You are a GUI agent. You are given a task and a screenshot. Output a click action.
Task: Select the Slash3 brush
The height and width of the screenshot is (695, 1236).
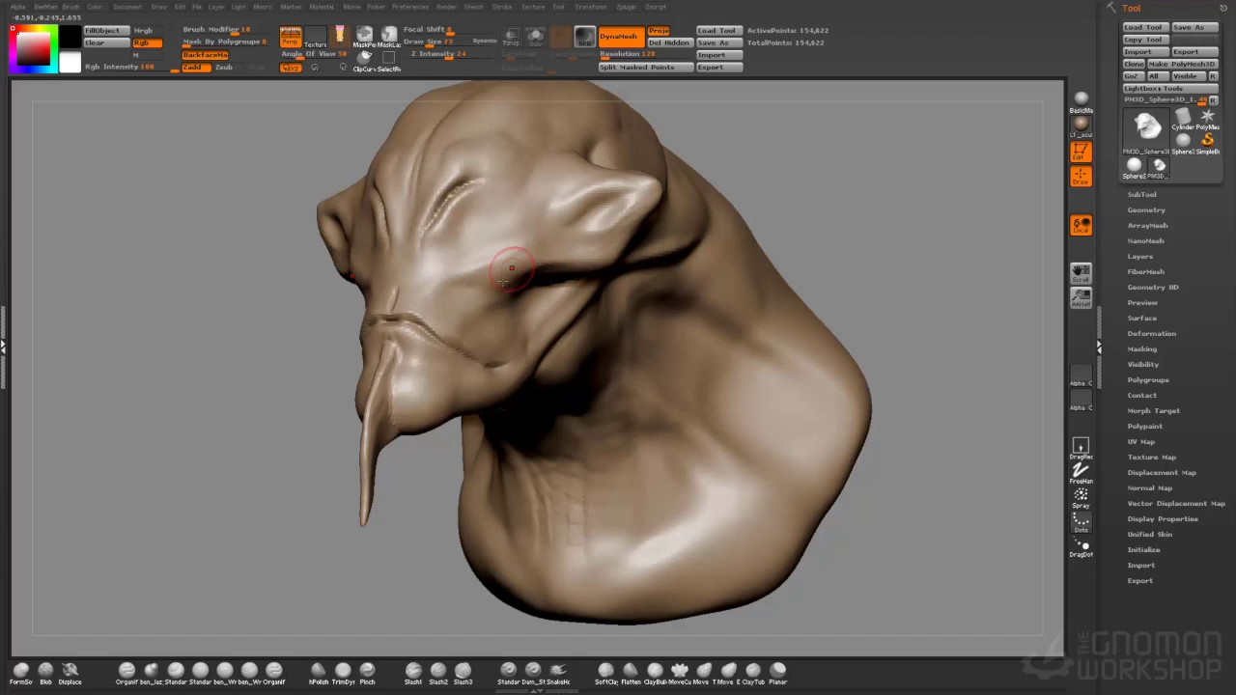pyautogui.click(x=463, y=673)
